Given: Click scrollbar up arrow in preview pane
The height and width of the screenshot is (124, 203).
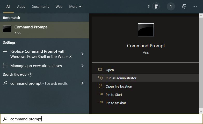Looking at the screenshot, I should pyautogui.click(x=201, y=16).
